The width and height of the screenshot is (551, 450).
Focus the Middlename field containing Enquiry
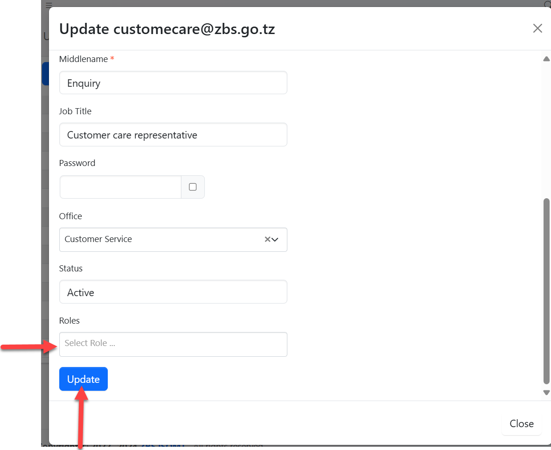pos(173,83)
